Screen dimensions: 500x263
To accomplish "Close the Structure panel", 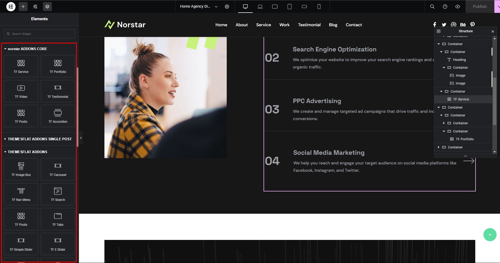I will 493,31.
